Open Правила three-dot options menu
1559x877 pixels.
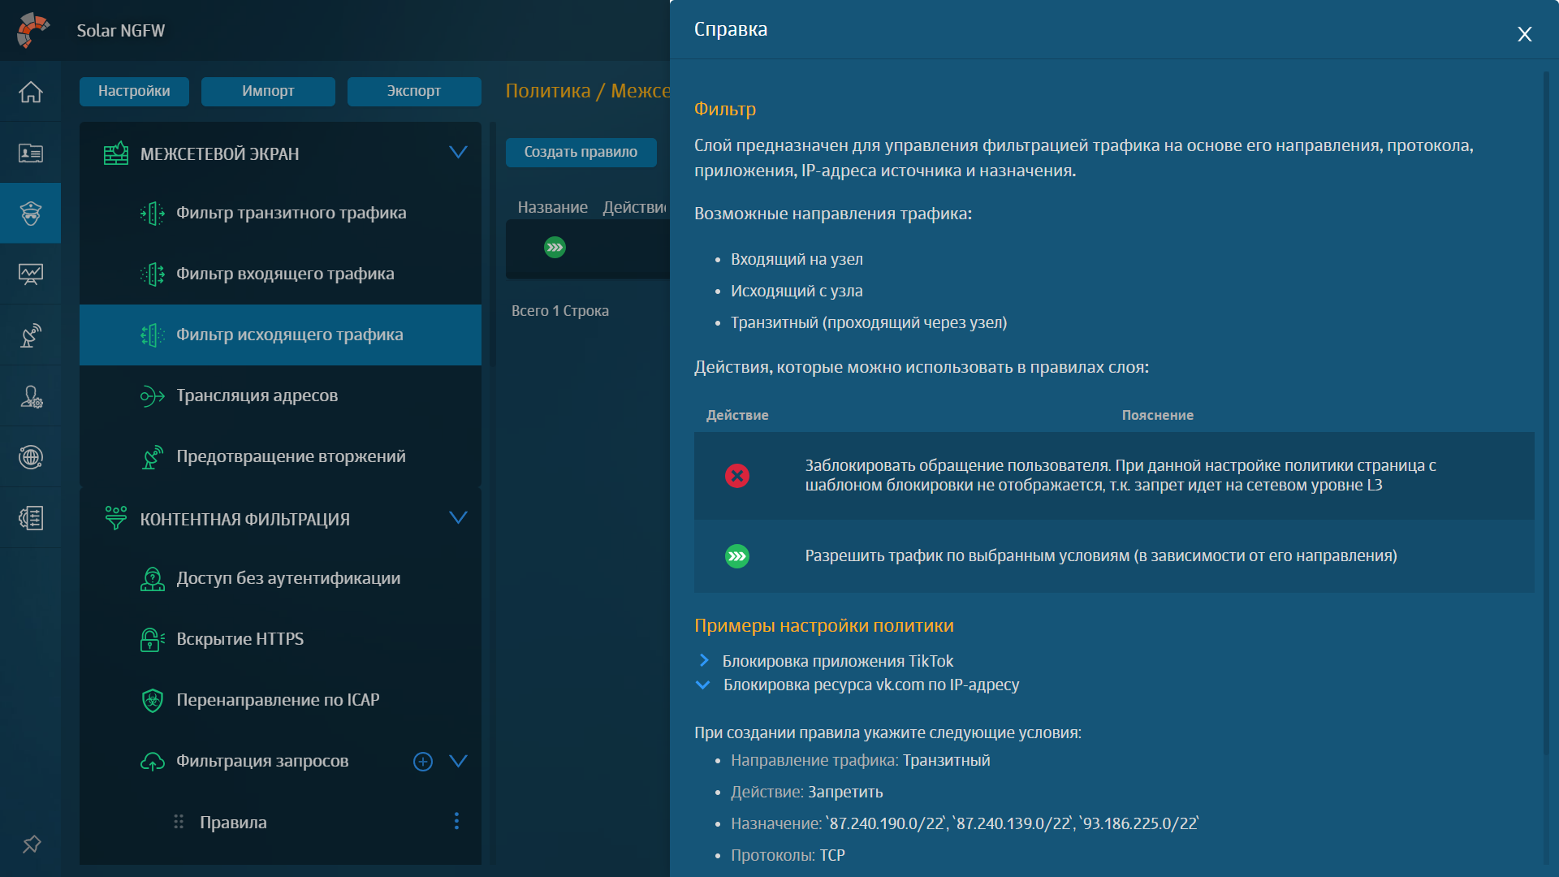point(456,822)
